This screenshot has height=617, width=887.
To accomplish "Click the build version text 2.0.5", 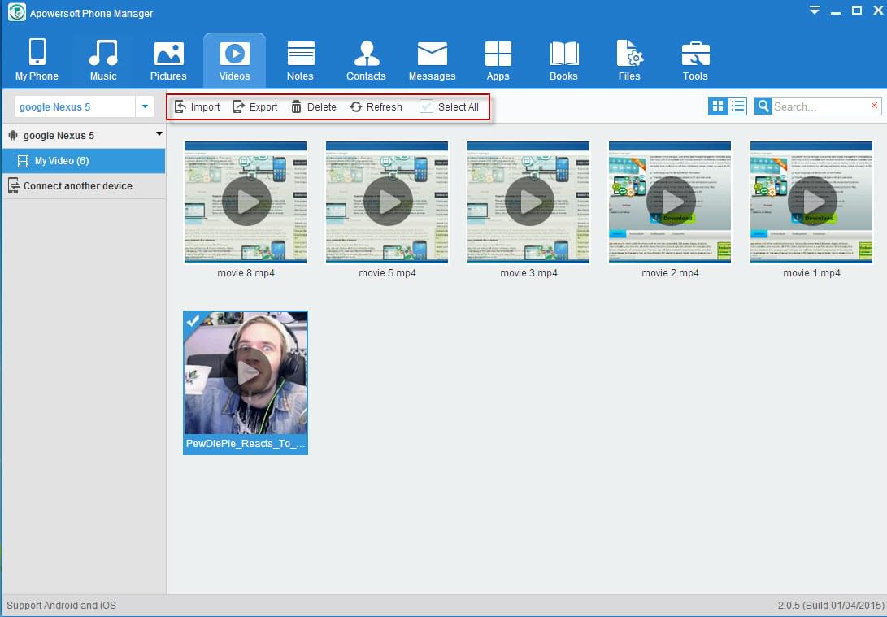I will (830, 605).
